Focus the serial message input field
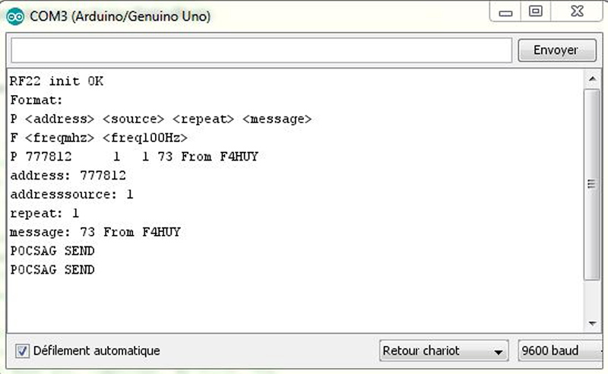Viewport: 608px width, 374px height. (x=261, y=50)
